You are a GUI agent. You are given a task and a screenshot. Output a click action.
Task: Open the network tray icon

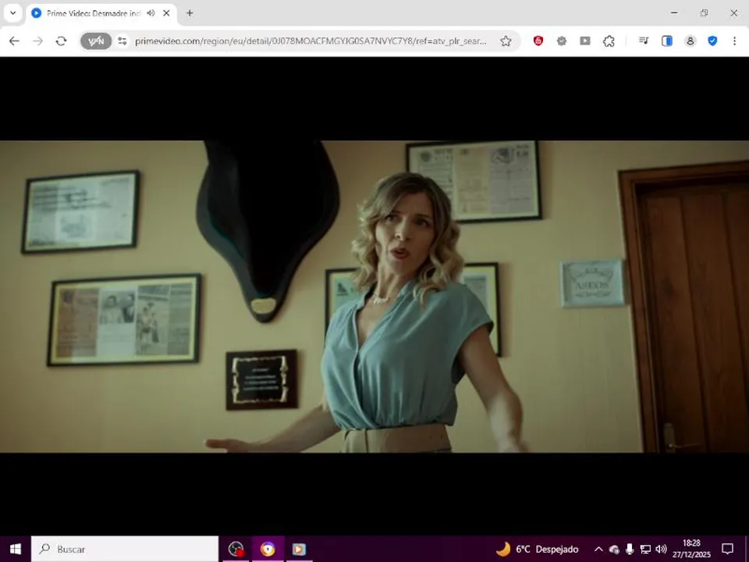pos(645,549)
